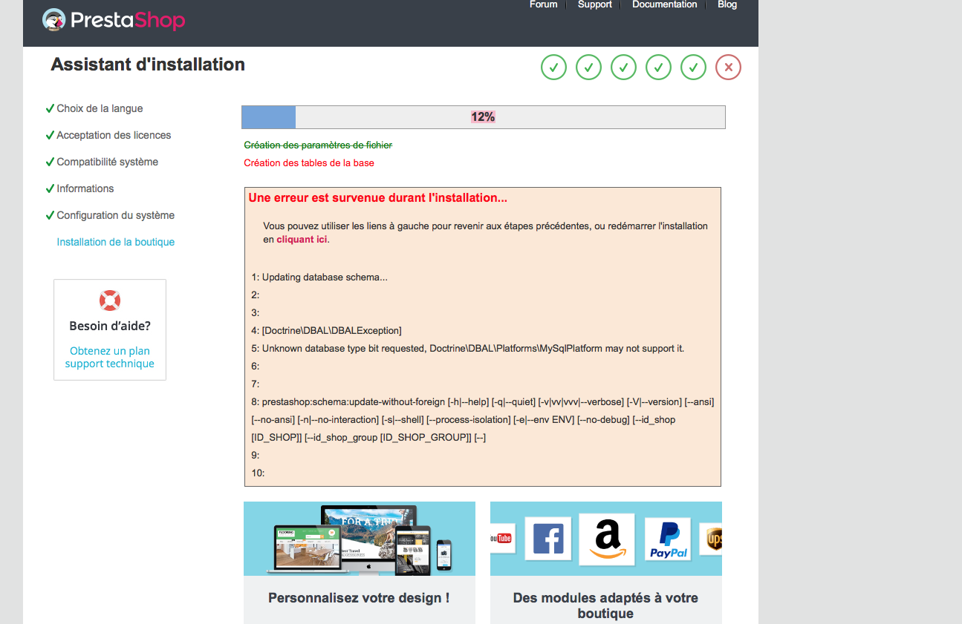962x624 pixels.
Task: Select the second green check step circle
Action: pyautogui.click(x=588, y=68)
